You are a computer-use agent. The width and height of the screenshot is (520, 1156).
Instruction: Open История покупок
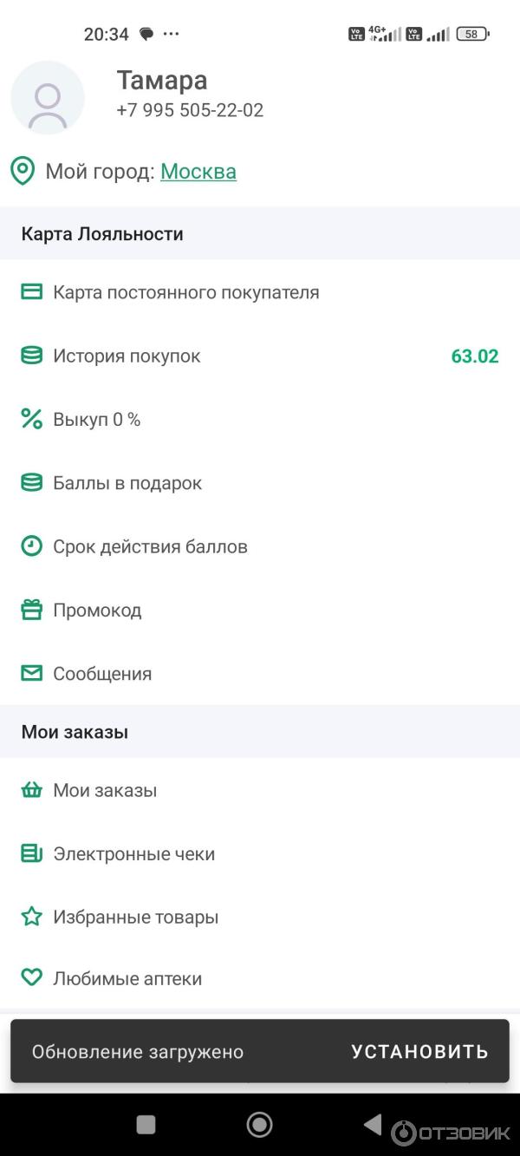(127, 356)
